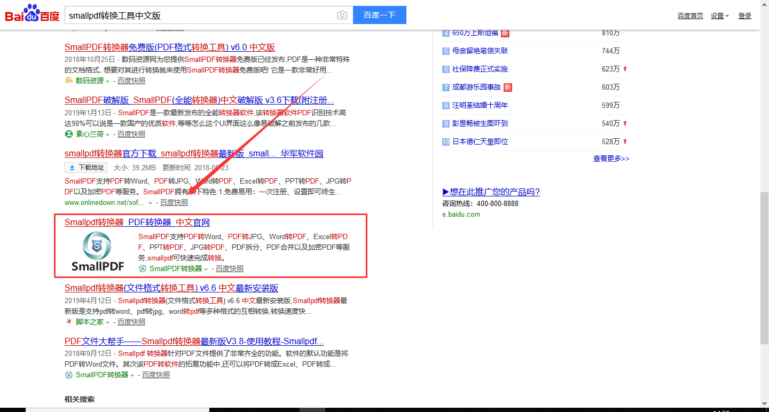The image size is (769, 412).
Task: Expand dropdown arrow beside www.onlinedown.net URL
Action: 150,203
